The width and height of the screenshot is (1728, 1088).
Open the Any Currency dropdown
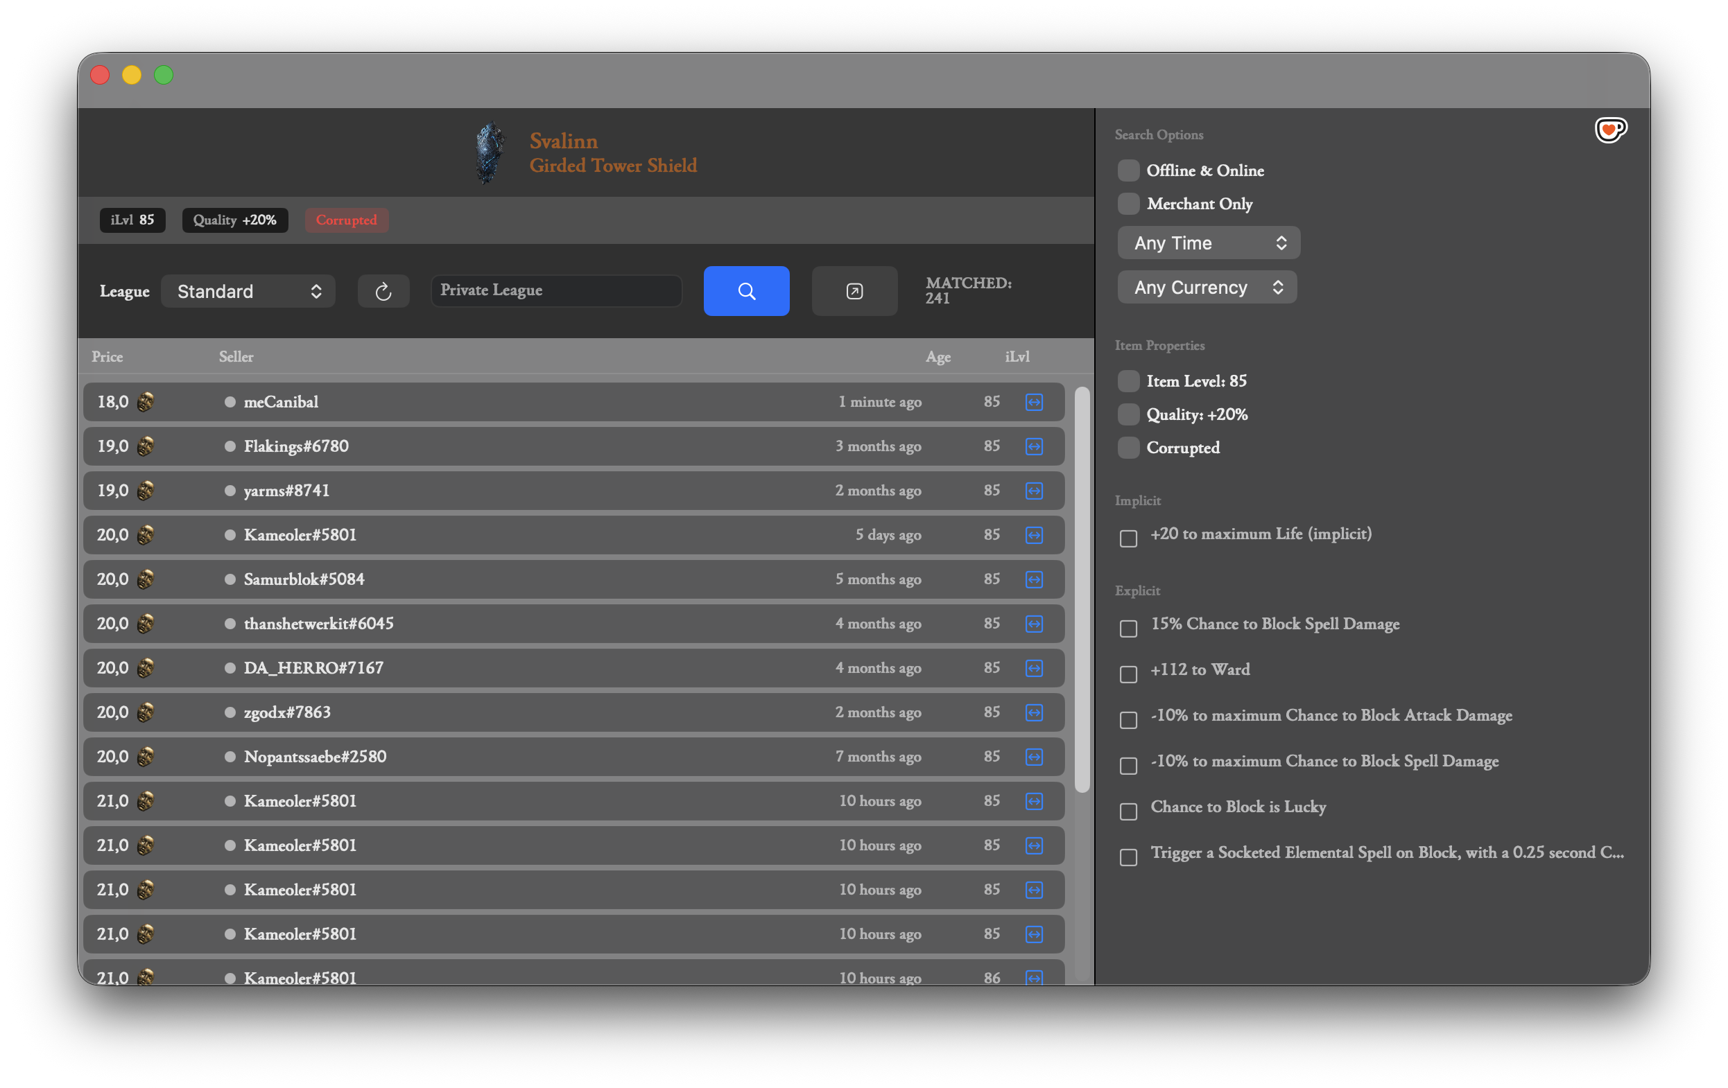pyautogui.click(x=1207, y=288)
